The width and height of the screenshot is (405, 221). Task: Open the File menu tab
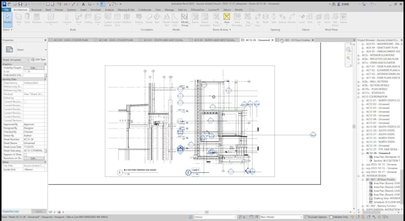pos(7,10)
